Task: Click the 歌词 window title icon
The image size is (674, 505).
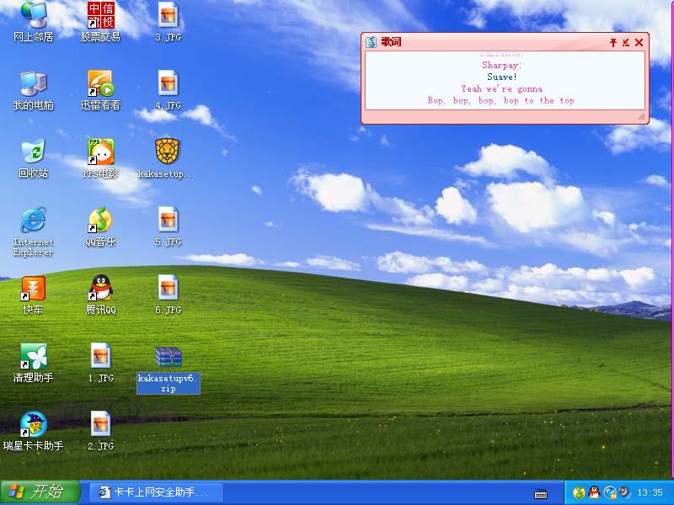Action: coord(371,42)
